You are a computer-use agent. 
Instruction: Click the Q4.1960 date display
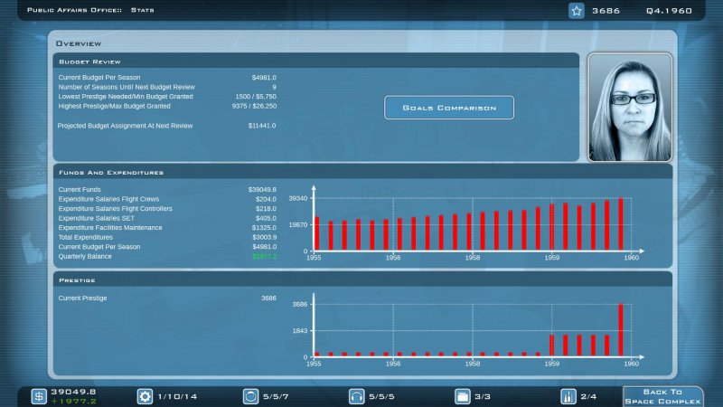coord(668,11)
